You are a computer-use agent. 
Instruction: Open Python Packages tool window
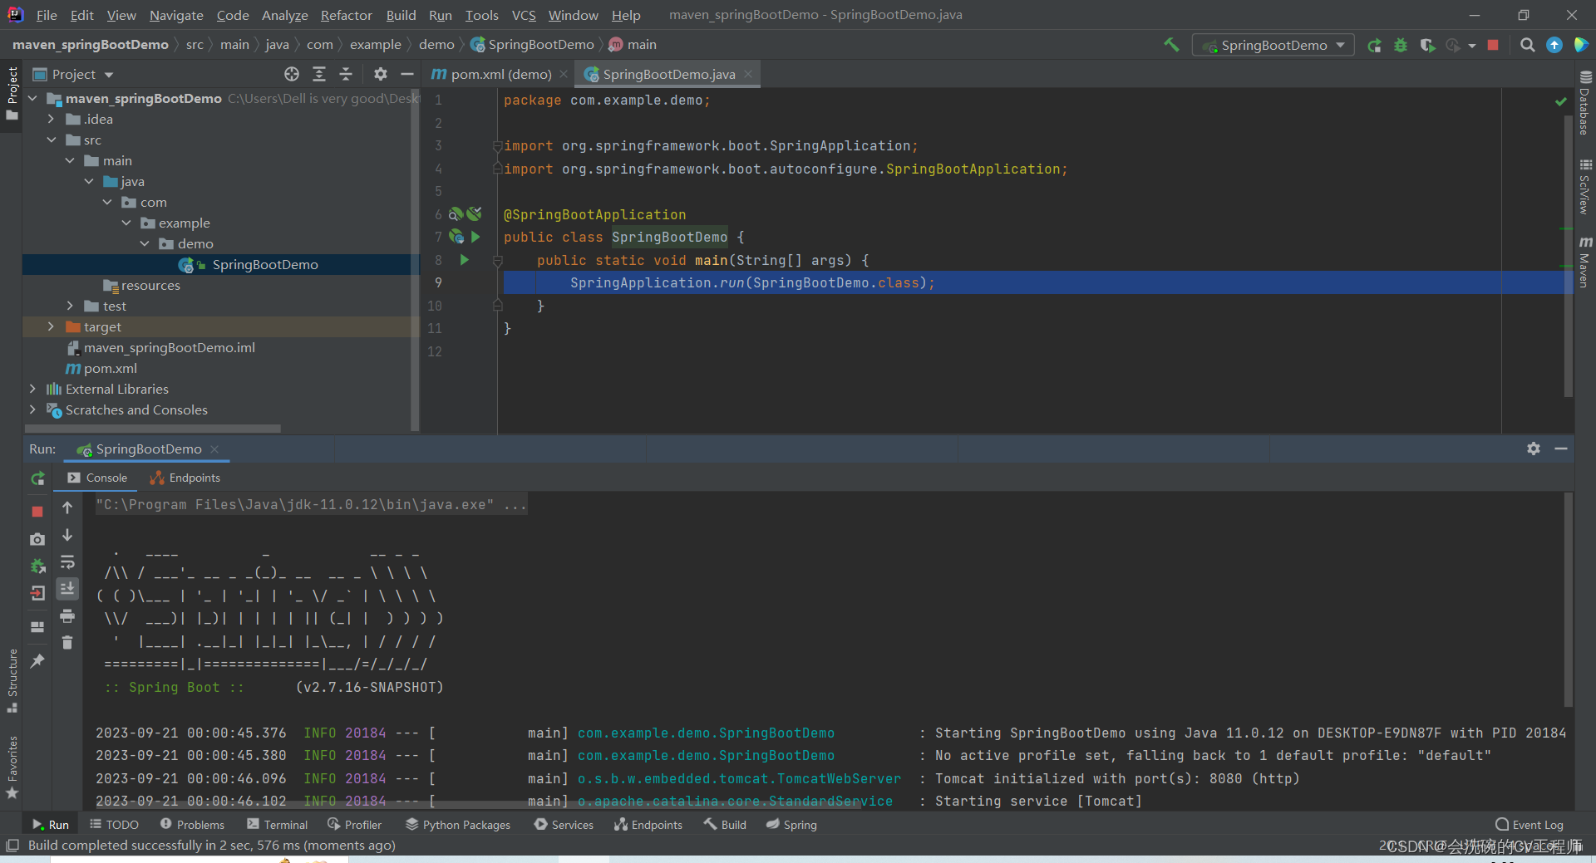(x=458, y=825)
